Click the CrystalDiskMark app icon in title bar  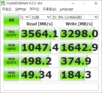point(3,3)
